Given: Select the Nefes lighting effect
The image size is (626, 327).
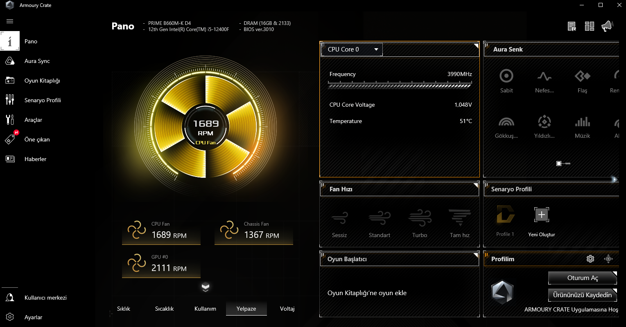Looking at the screenshot, I should tap(544, 81).
